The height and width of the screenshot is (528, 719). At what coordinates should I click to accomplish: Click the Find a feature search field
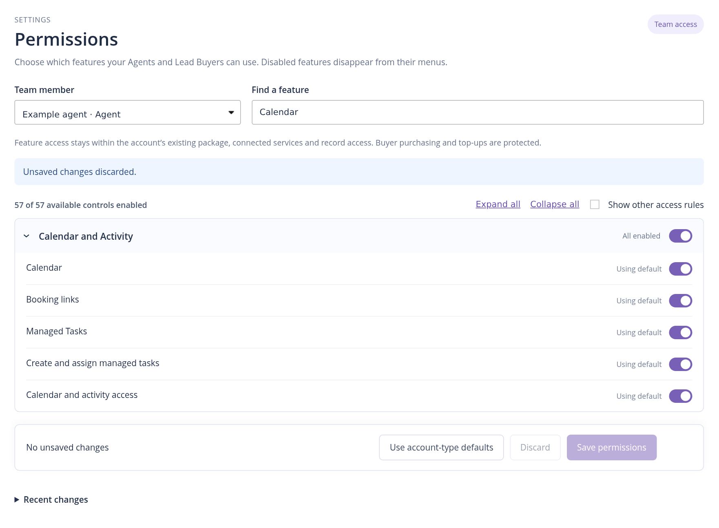(478, 113)
